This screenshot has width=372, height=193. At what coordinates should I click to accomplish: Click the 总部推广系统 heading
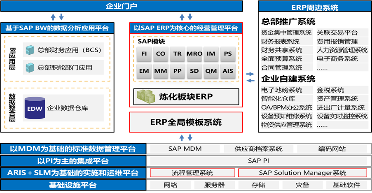pyautogui.click(x=288, y=21)
